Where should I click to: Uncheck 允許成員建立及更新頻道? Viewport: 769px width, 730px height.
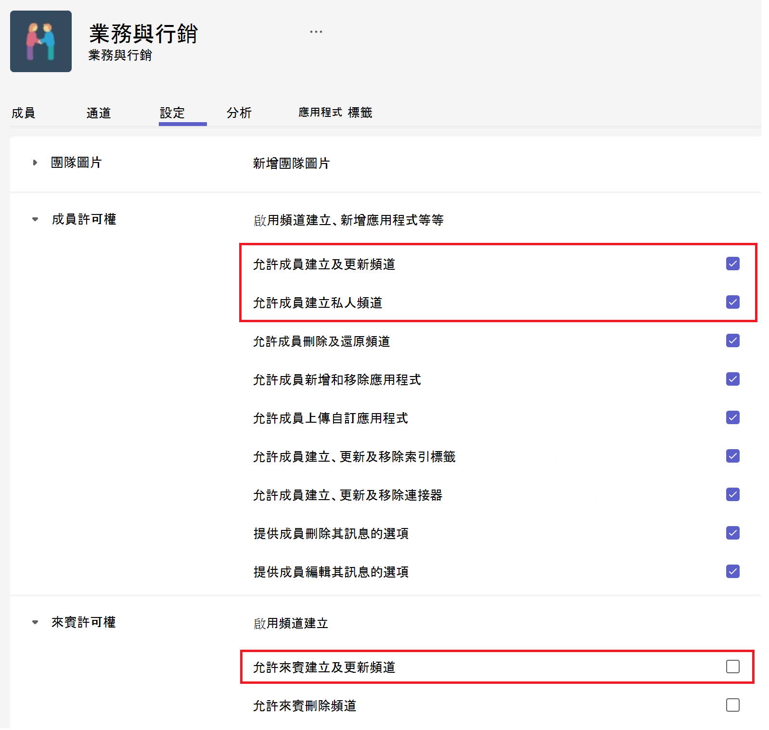[x=733, y=264]
